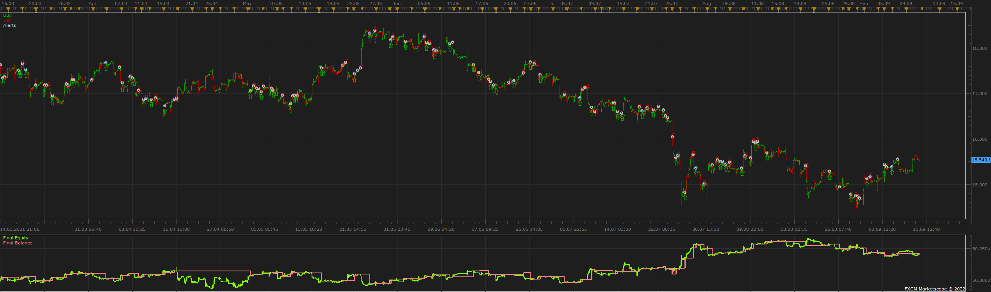Click the 23.06 date label on top axis
Image resolution: width=991 pixels, height=292 pixels.
[x=510, y=4]
